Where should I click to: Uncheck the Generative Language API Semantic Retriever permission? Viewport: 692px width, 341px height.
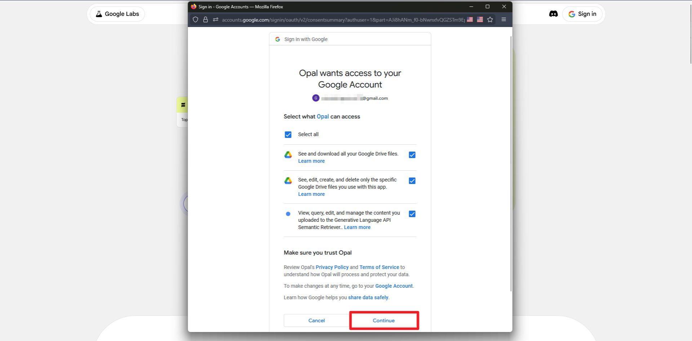click(412, 214)
